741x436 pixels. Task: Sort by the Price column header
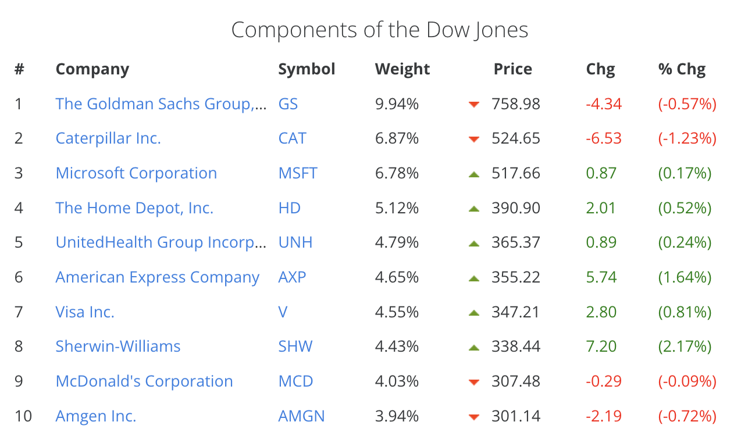512,69
